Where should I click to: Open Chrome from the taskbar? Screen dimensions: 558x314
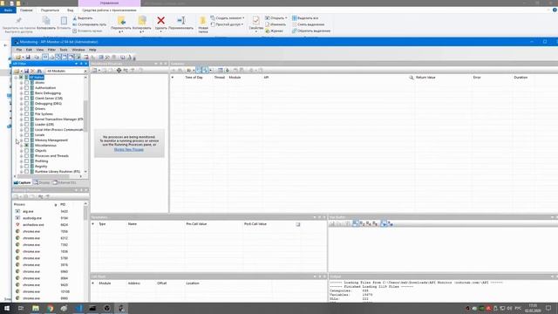pos(50,308)
